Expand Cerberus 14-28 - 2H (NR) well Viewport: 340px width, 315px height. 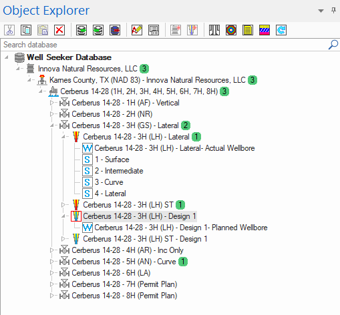pos(52,114)
